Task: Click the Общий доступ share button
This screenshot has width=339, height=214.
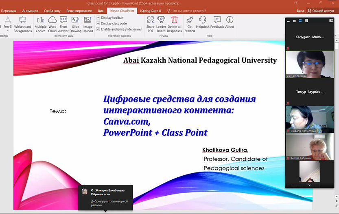Action: [x=322, y=11]
